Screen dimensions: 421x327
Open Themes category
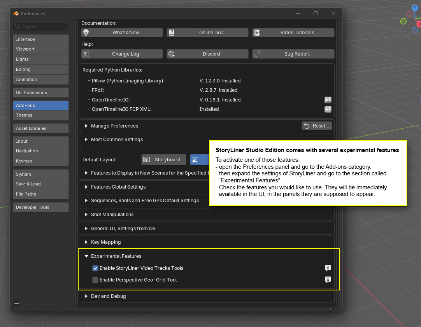(x=41, y=115)
